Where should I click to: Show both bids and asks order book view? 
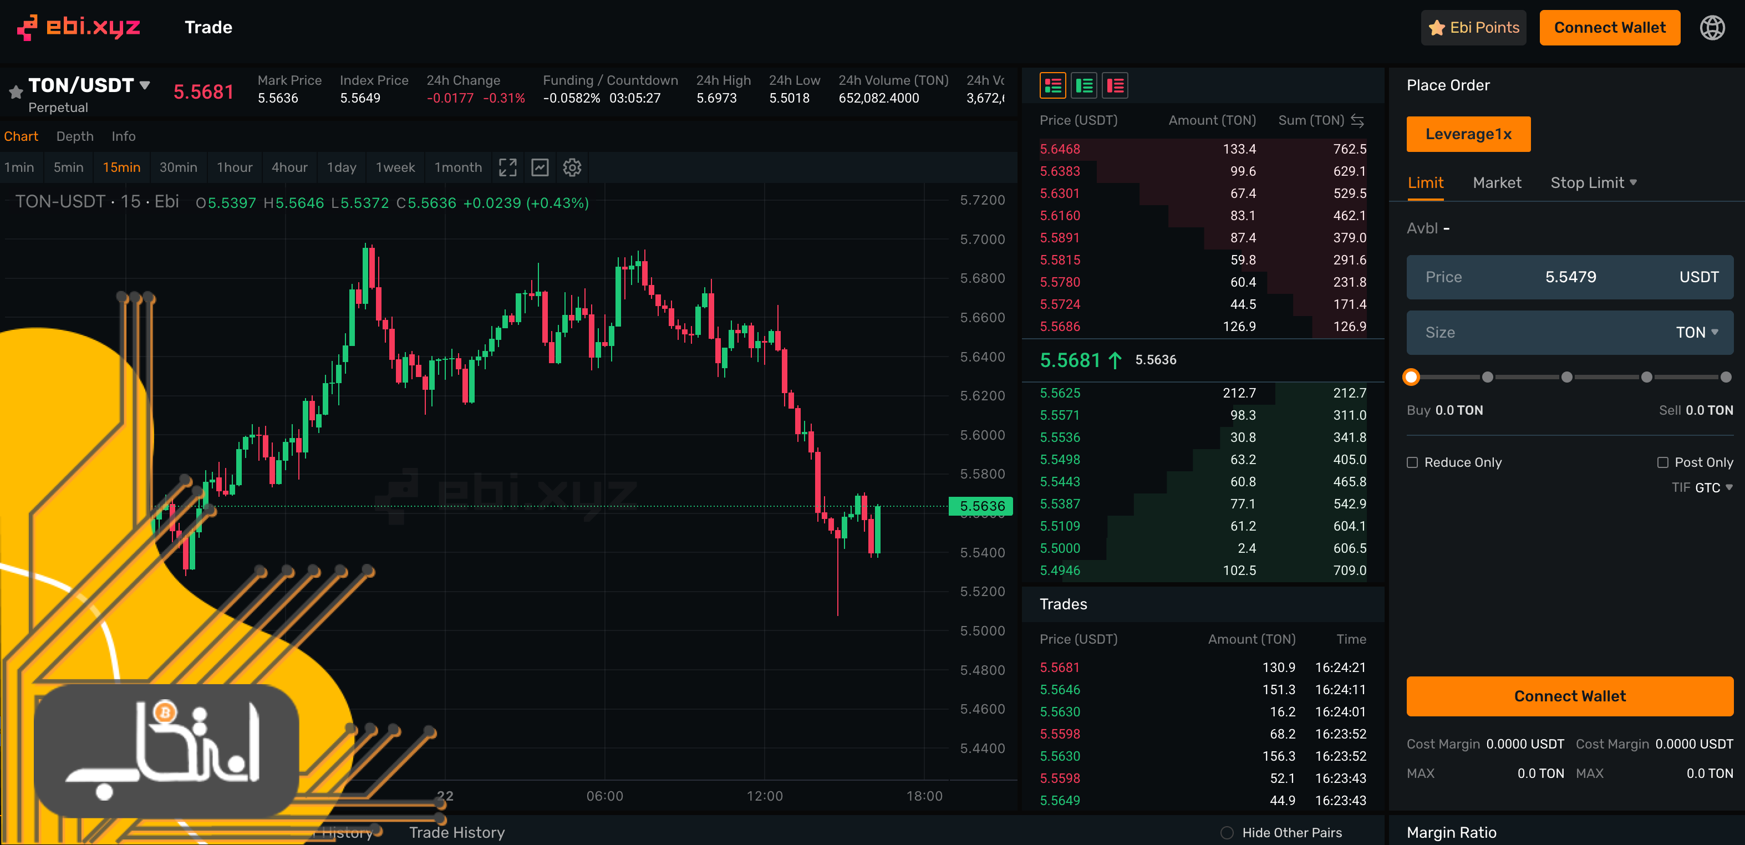[x=1052, y=86]
